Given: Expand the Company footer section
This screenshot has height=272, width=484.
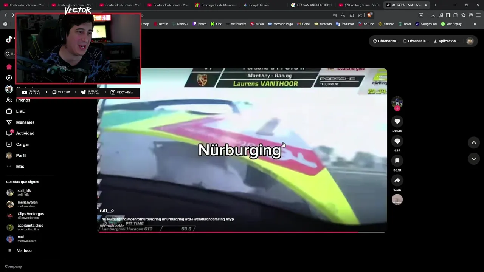Looking at the screenshot, I should pyautogui.click(x=13, y=266).
